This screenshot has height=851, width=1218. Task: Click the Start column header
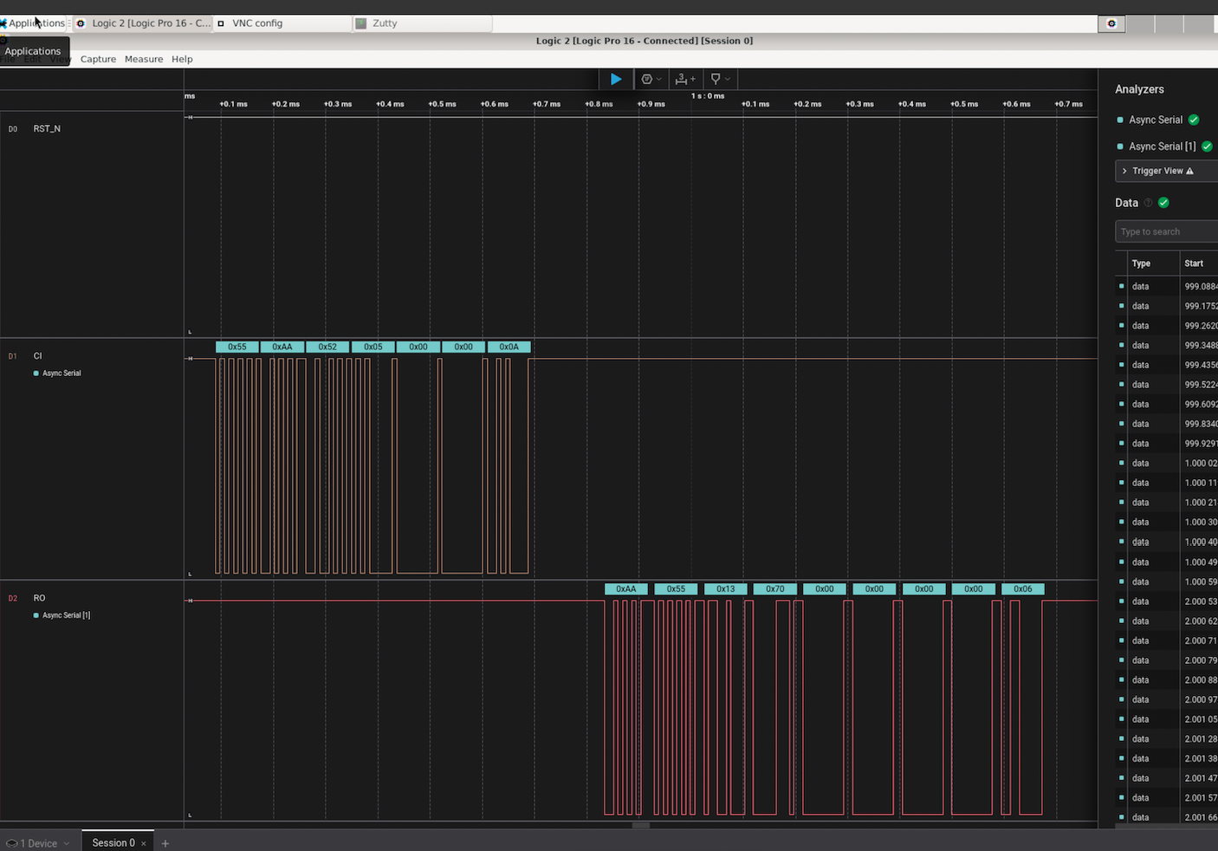(x=1194, y=263)
